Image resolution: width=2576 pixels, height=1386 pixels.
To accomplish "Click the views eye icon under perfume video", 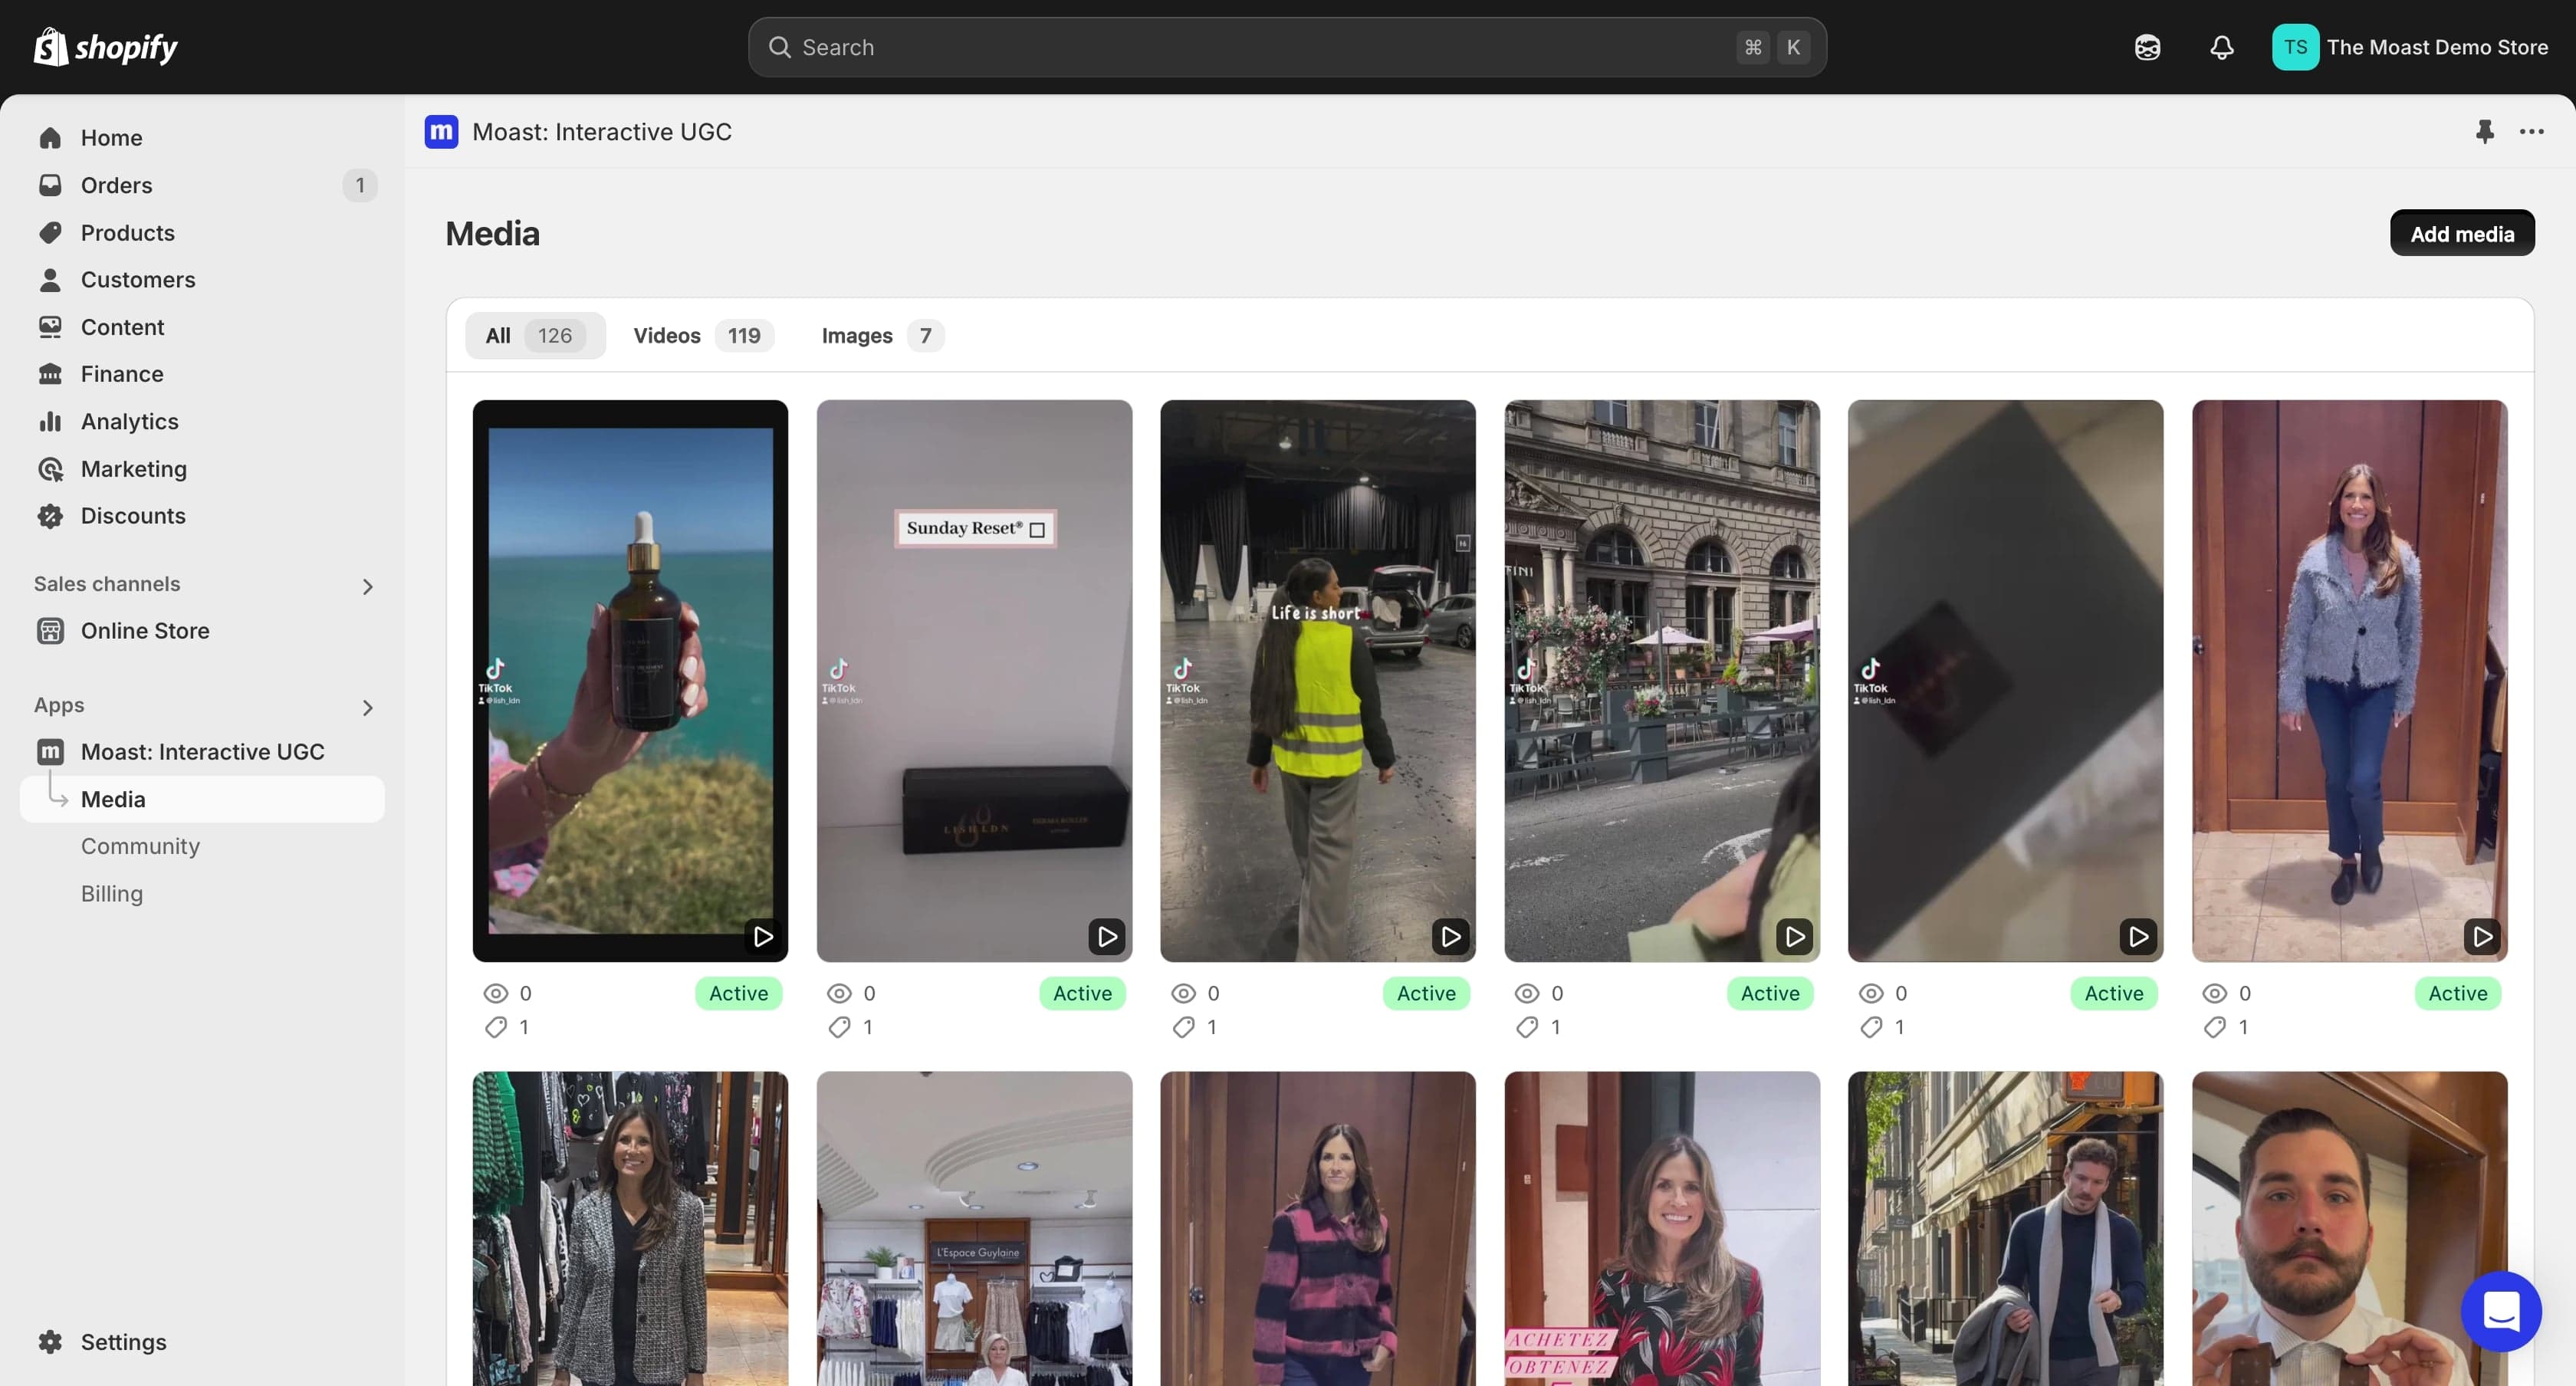I will (x=496, y=993).
